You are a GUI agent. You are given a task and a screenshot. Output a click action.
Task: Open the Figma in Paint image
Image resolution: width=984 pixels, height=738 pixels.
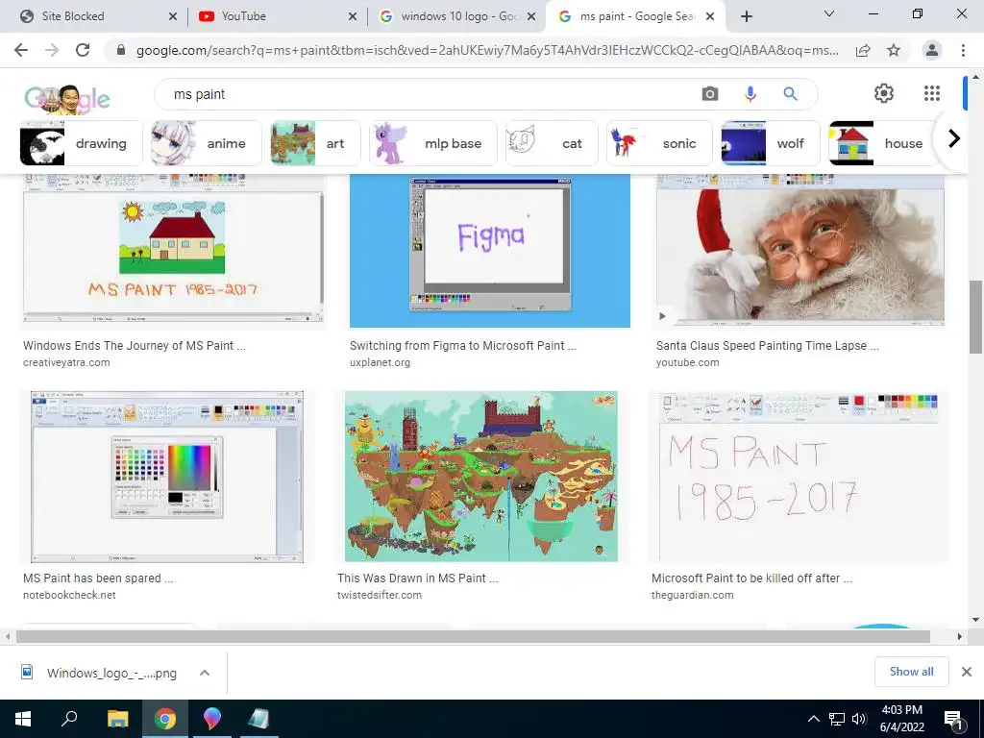[489, 251]
